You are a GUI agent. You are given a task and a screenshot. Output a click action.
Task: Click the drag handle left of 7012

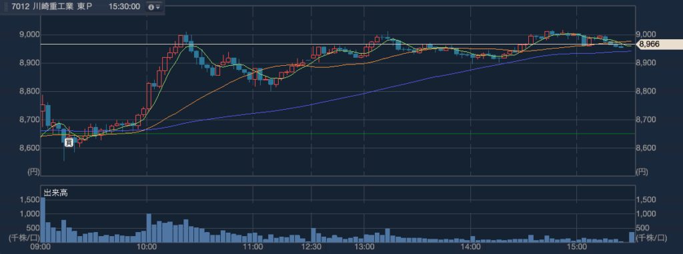5,7
